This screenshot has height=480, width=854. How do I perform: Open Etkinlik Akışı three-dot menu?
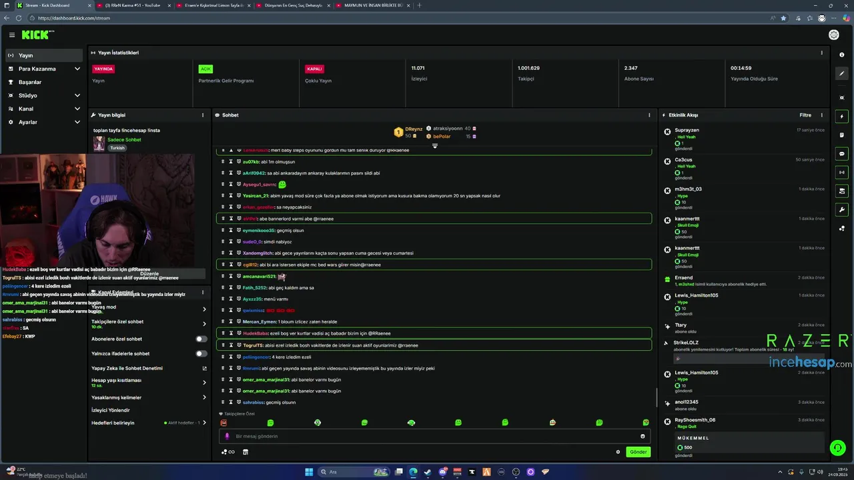pyautogui.click(x=821, y=115)
